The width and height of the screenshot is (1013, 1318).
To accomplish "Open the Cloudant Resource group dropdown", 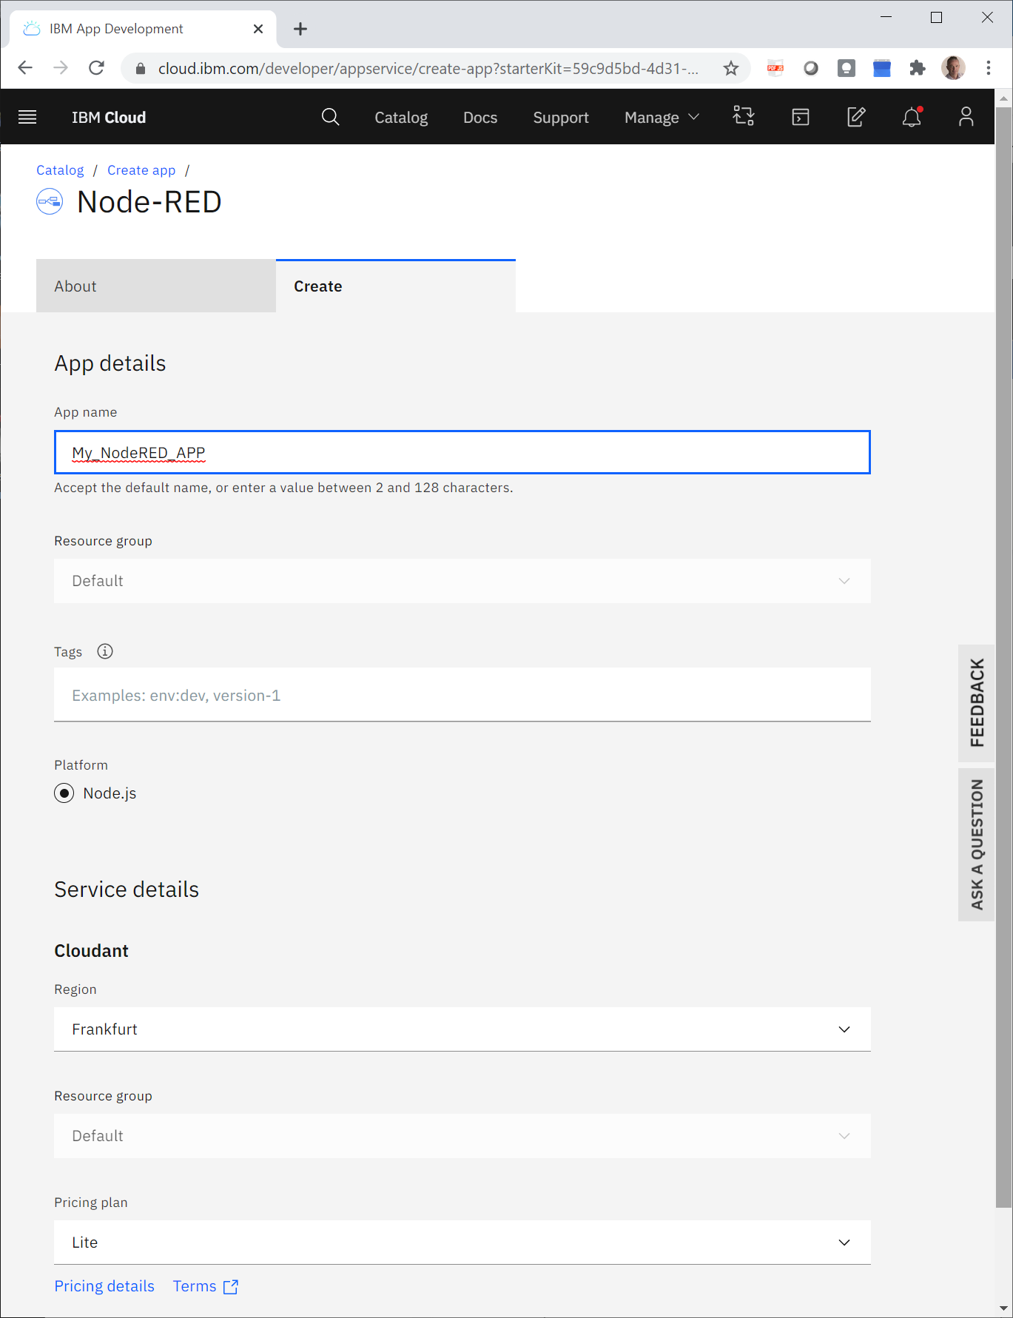I will tap(462, 1136).
